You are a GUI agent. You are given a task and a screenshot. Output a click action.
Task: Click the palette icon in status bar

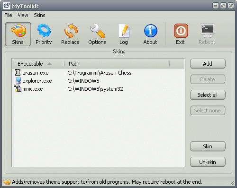pyautogui.click(x=7, y=182)
